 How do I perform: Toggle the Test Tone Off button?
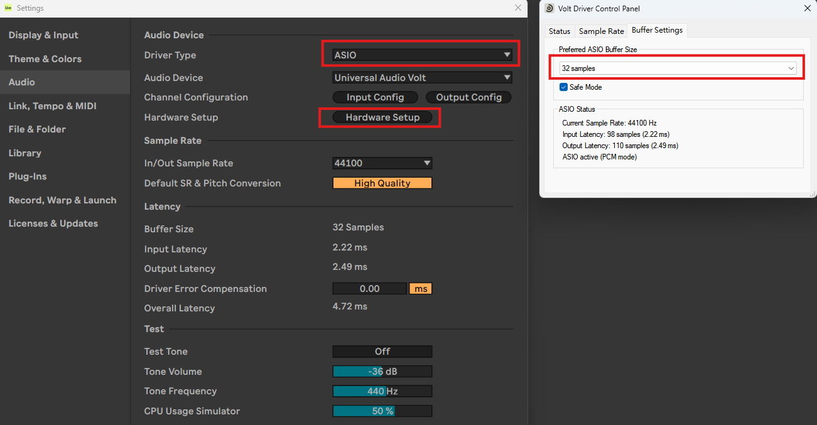click(x=382, y=352)
